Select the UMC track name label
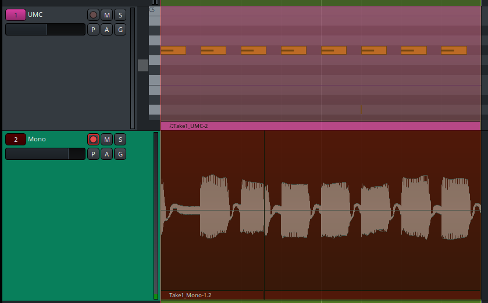The image size is (488, 303). click(x=35, y=15)
